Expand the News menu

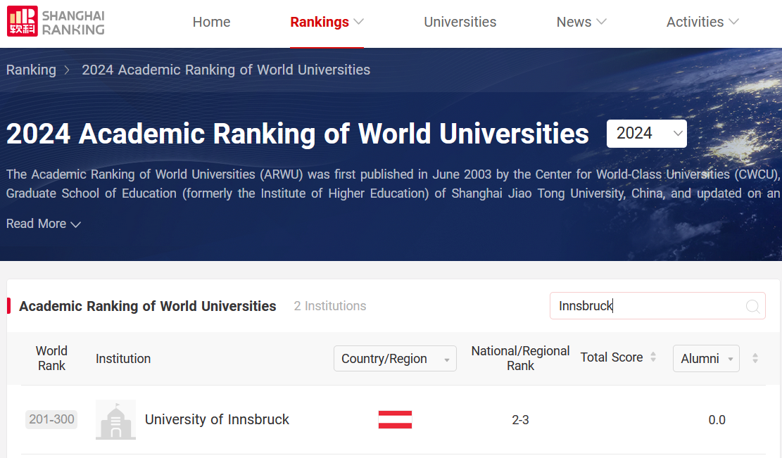coord(581,22)
